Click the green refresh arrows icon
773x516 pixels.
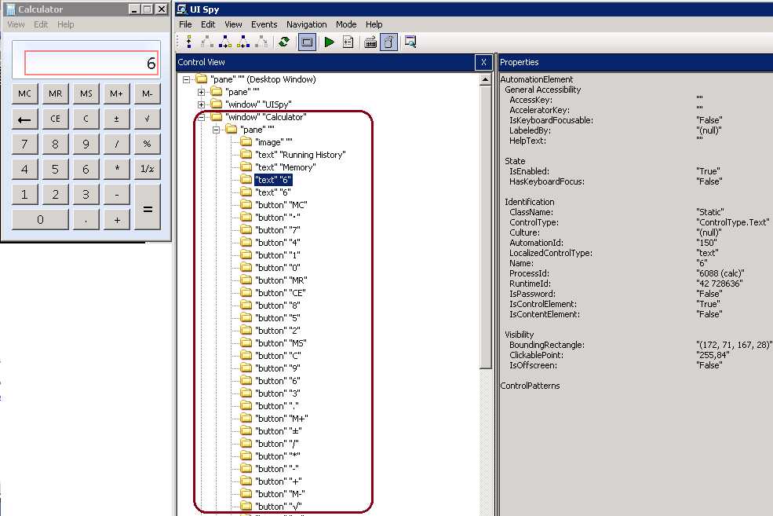pyautogui.click(x=284, y=42)
